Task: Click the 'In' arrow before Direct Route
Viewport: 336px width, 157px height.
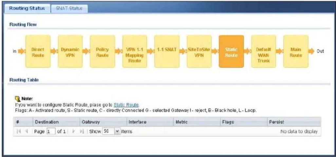Action: pyautogui.click(x=21, y=51)
